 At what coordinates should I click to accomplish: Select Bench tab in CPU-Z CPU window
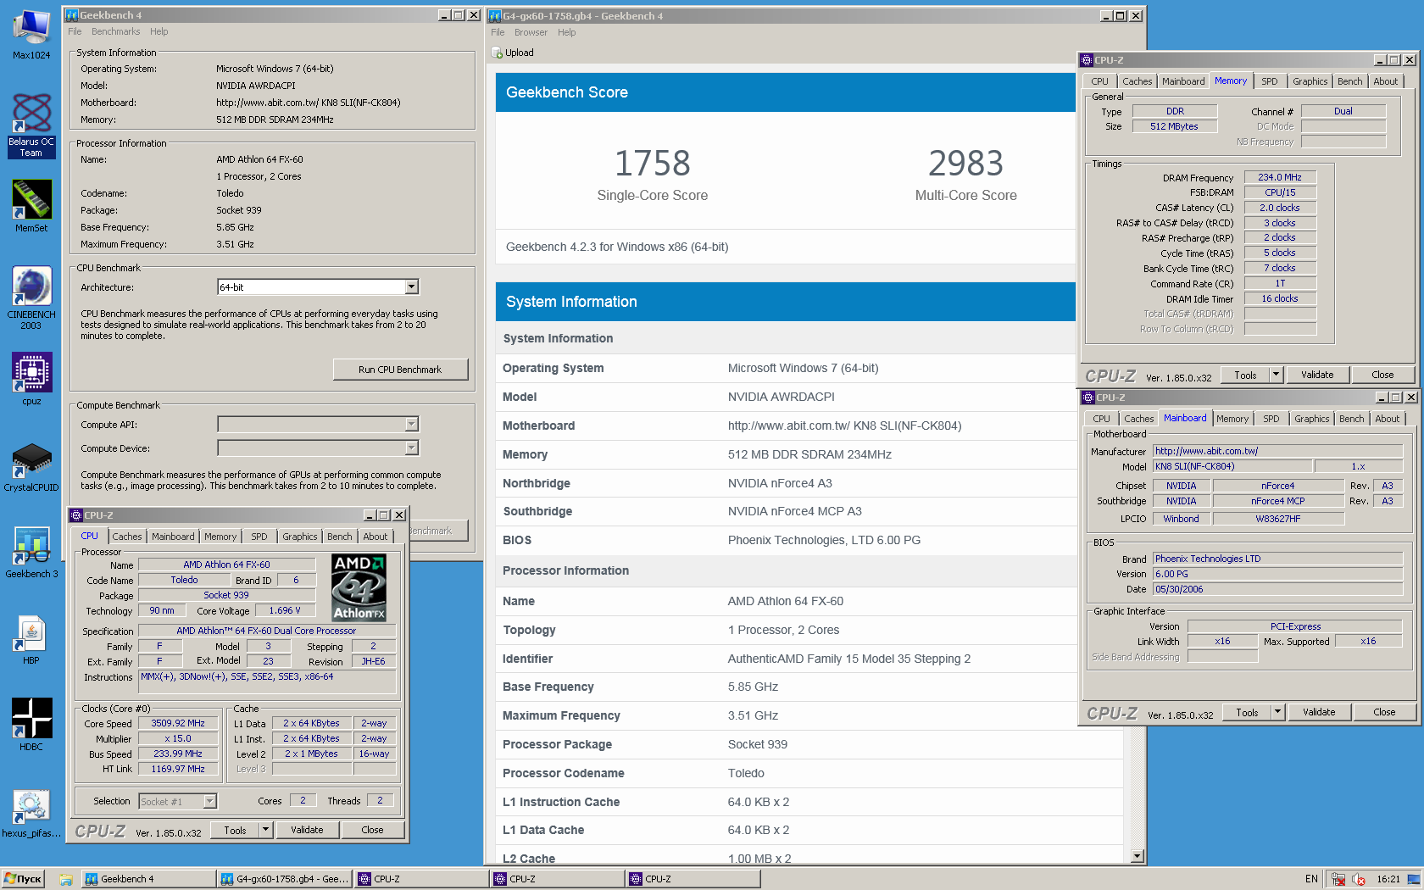(x=339, y=537)
